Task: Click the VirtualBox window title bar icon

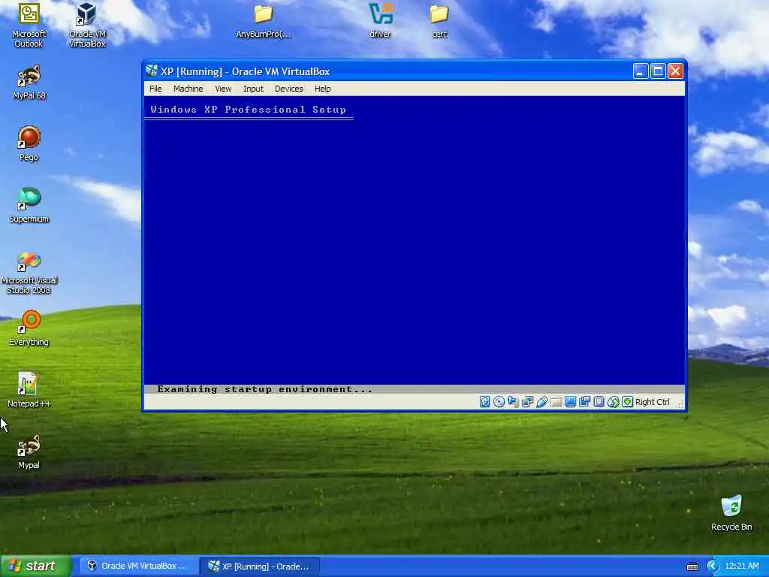Action: point(152,71)
